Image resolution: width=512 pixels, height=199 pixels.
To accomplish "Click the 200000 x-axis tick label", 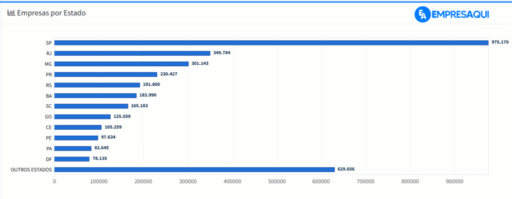I will (143, 182).
